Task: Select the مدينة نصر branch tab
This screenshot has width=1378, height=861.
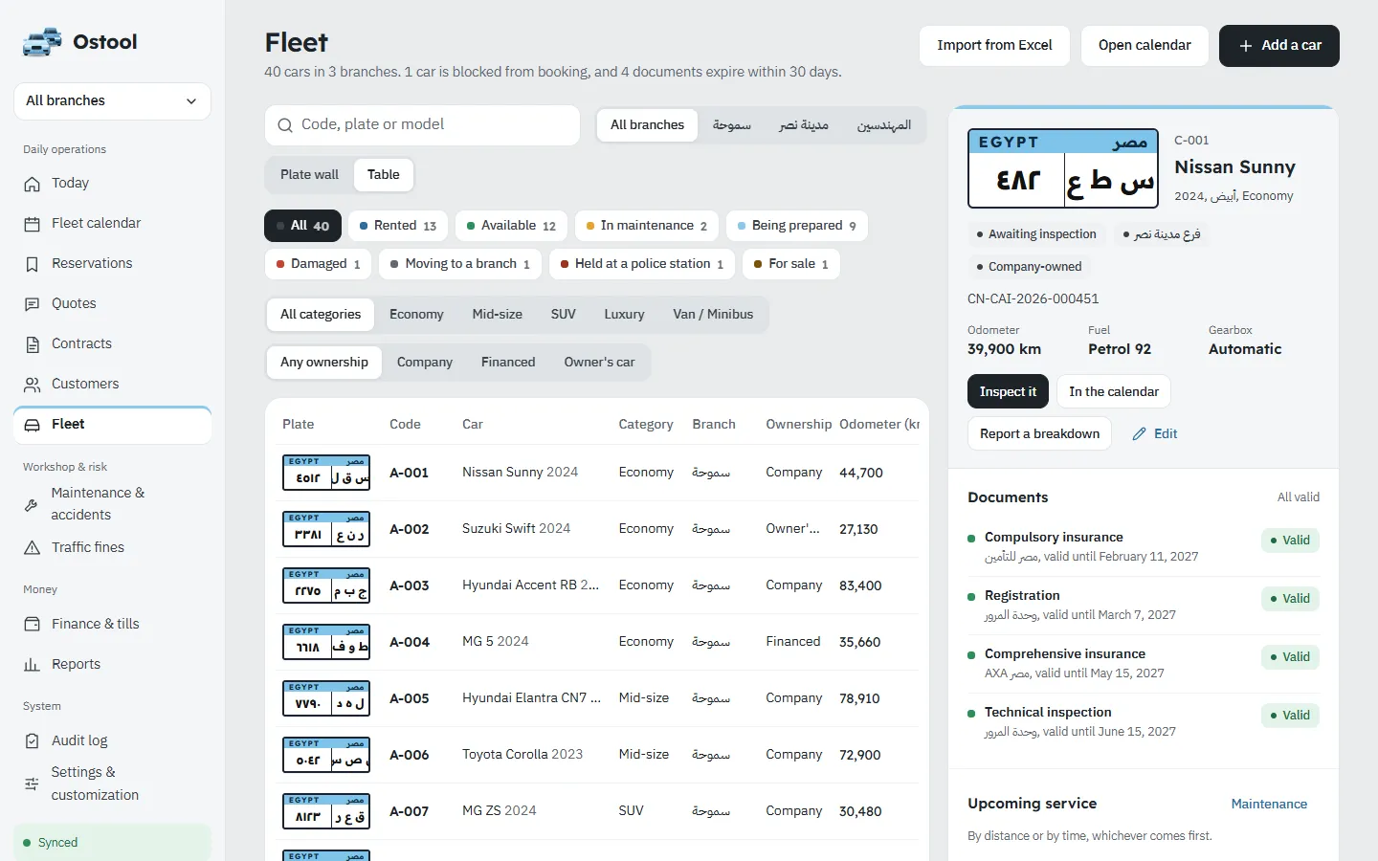Action: [804, 125]
